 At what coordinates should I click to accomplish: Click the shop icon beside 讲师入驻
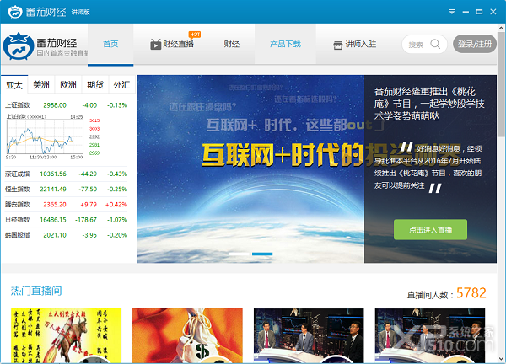337,45
